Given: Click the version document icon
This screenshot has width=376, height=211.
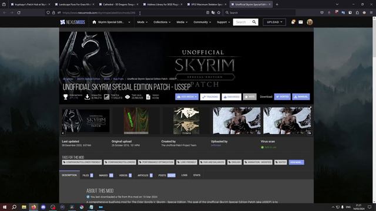Looking at the screenshot, I should coord(148,97).
